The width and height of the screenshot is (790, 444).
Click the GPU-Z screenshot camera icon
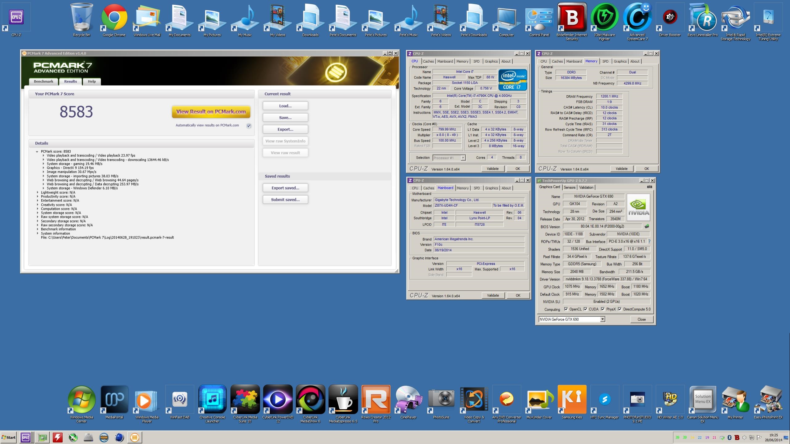click(x=649, y=187)
